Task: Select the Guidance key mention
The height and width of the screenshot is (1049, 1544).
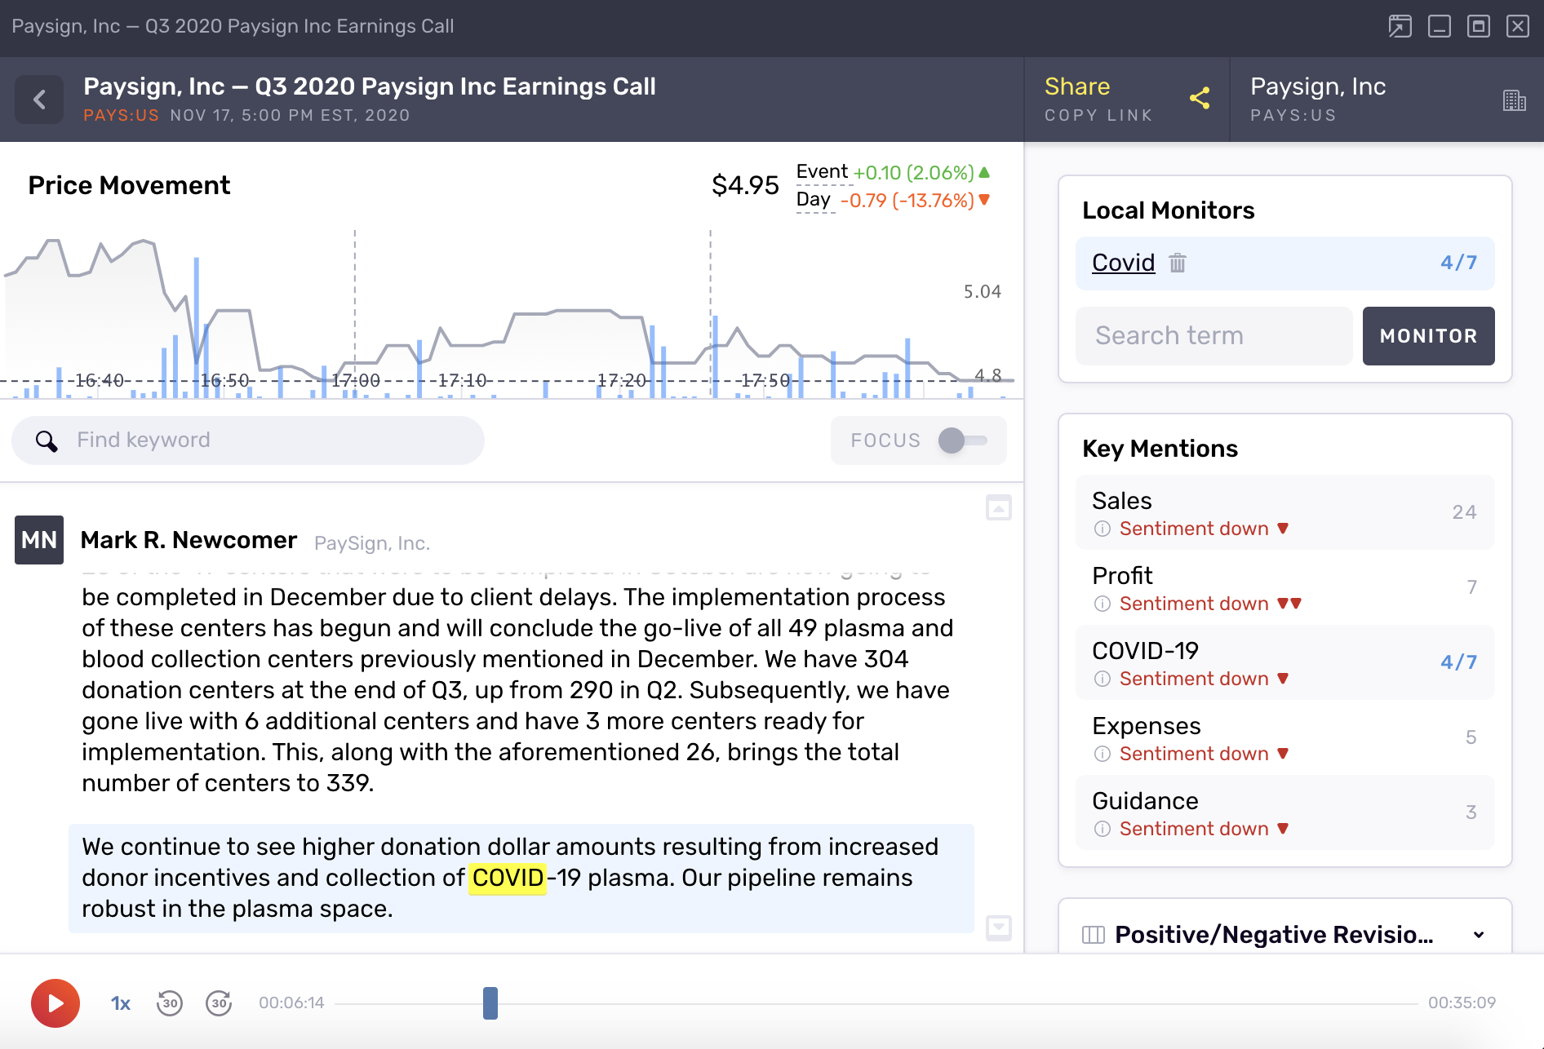Action: 1285,812
